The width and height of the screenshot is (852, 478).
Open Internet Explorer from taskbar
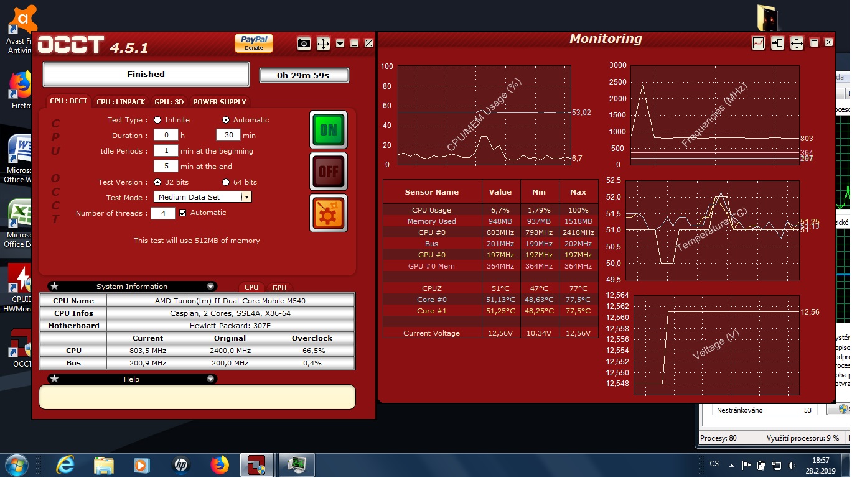coord(65,465)
